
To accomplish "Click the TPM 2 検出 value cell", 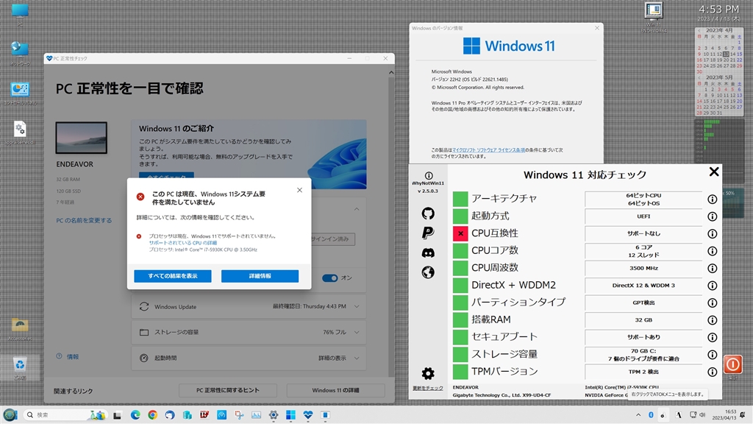I will 643,372.
